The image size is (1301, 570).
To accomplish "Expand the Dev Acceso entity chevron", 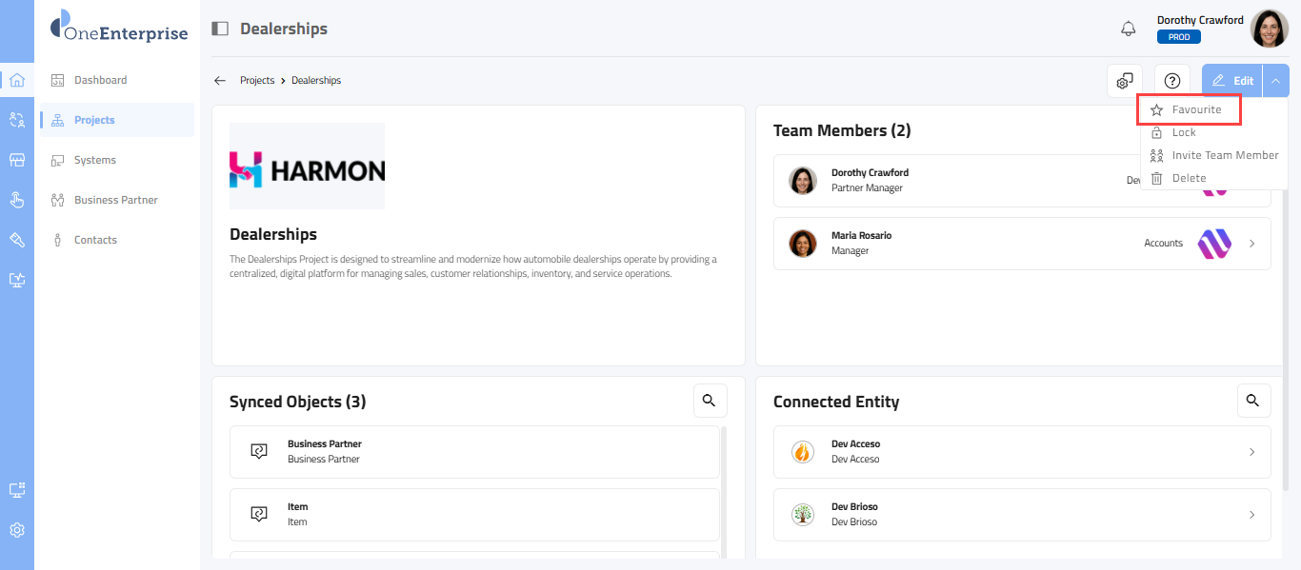I will [x=1251, y=452].
